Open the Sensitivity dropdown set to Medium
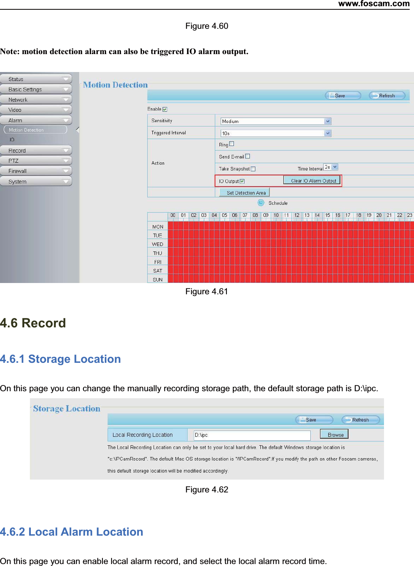 (276, 121)
